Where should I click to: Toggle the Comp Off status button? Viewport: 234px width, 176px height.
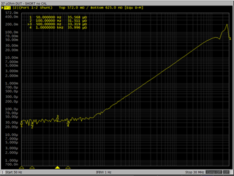click(214, 172)
